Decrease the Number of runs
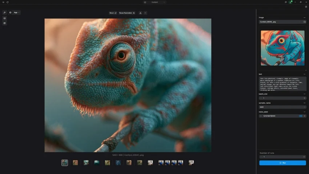Viewport: 309px width, 174px height. [x=261, y=157]
